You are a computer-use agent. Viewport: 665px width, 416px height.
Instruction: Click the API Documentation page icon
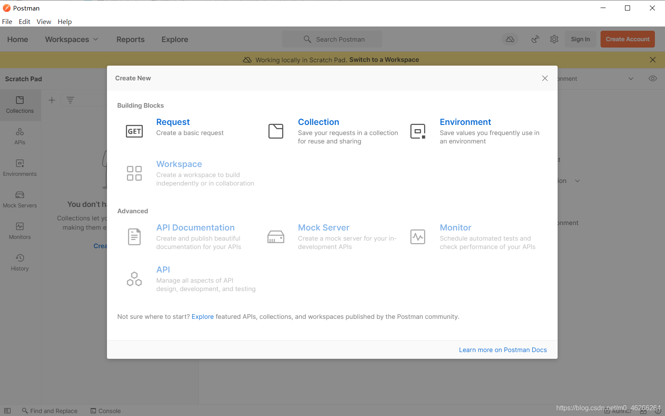pyautogui.click(x=134, y=237)
